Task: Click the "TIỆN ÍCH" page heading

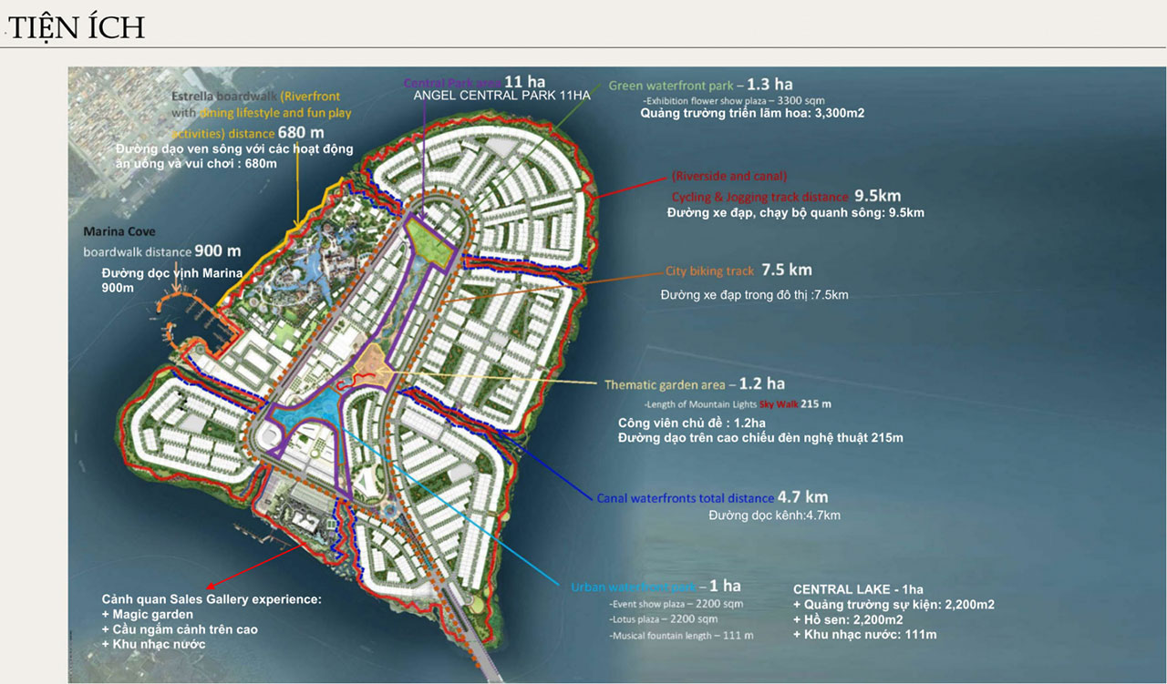Action: 76,27
